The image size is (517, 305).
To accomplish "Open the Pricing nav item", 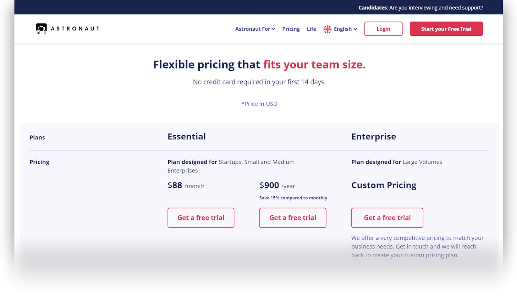I will click(291, 29).
